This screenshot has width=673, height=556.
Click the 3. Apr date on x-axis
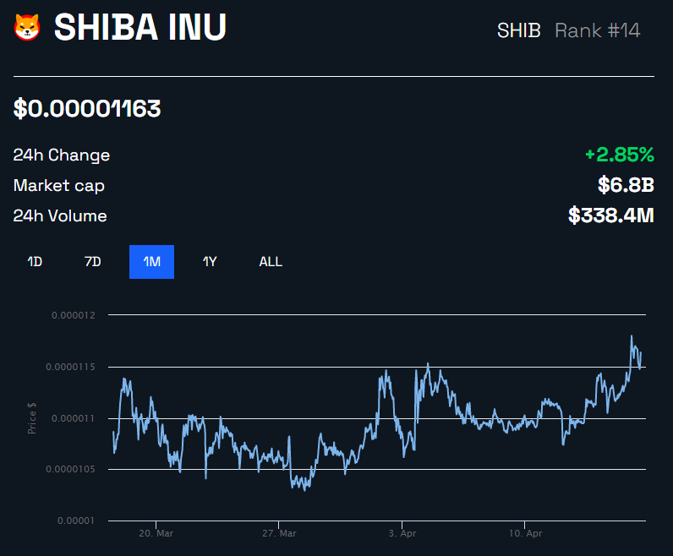pos(402,534)
